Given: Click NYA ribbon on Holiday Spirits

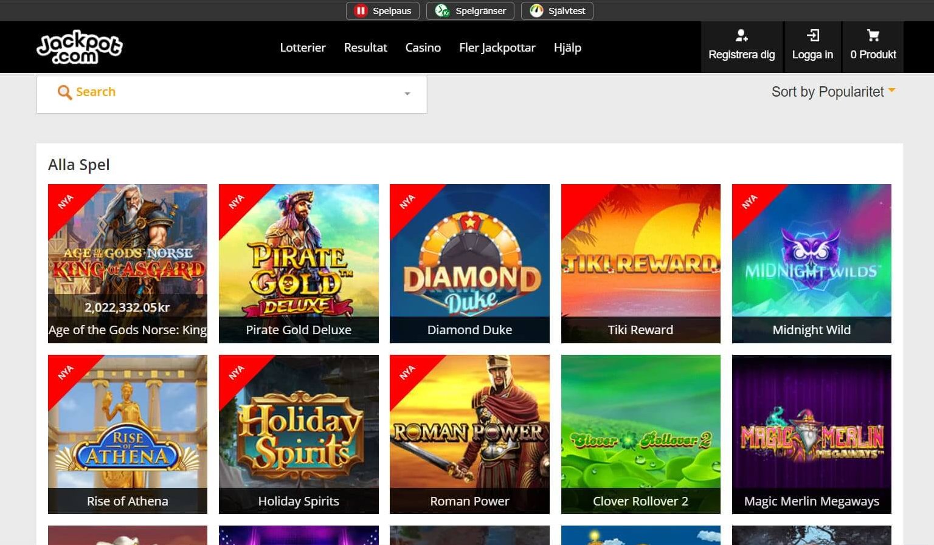Looking at the screenshot, I should [x=237, y=372].
